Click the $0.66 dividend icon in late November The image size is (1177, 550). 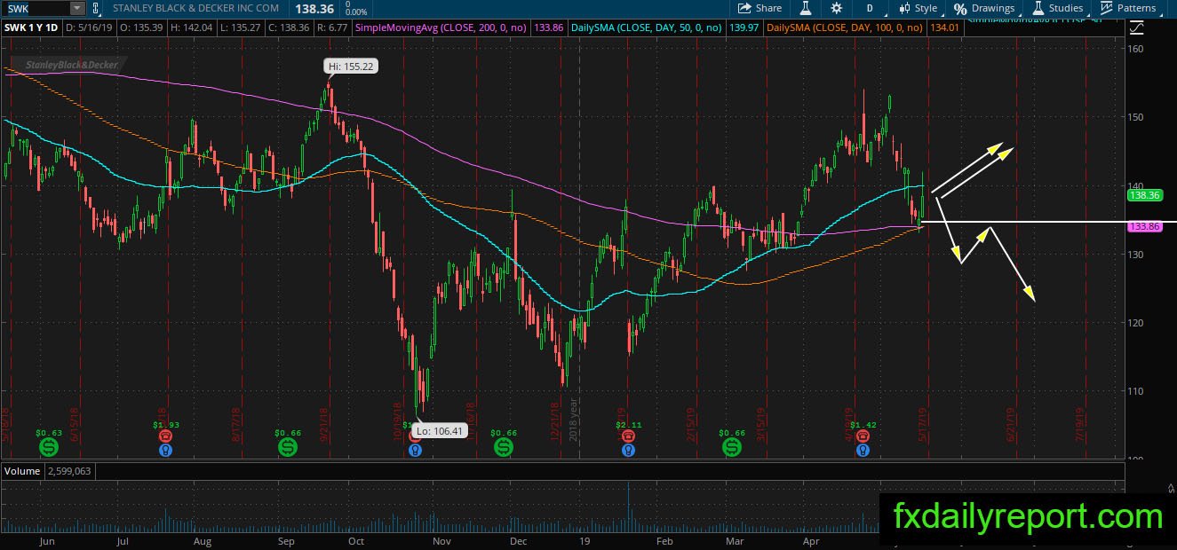click(x=504, y=448)
